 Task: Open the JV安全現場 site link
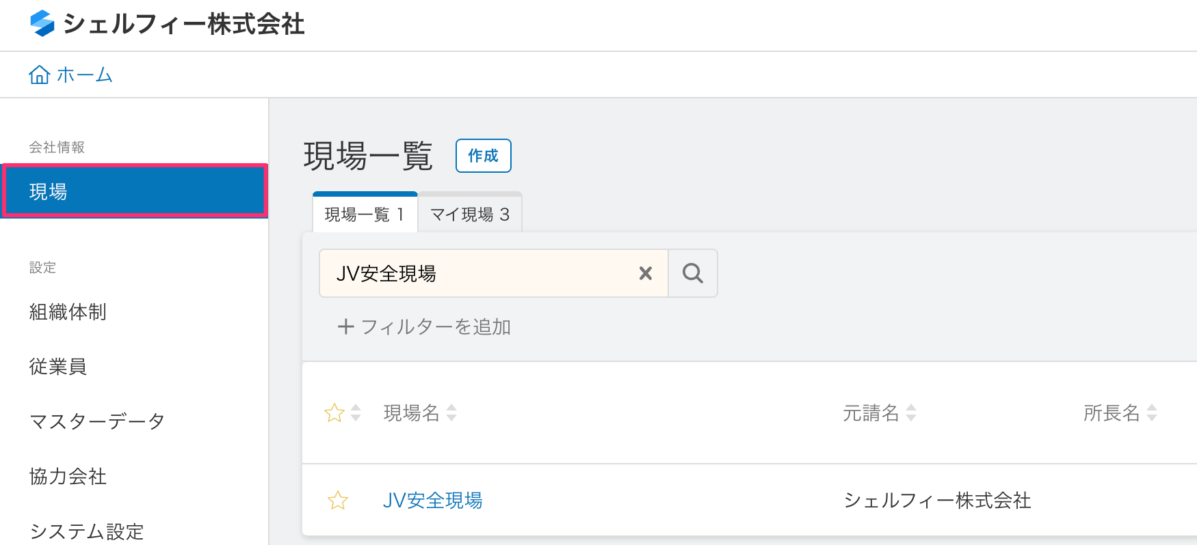(x=432, y=501)
